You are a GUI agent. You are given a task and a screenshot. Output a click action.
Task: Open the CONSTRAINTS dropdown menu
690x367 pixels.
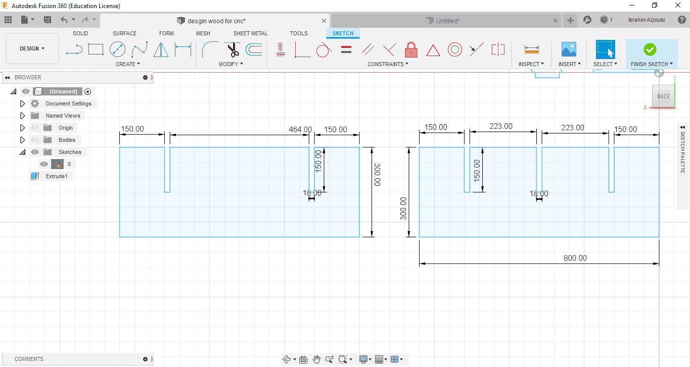point(388,64)
